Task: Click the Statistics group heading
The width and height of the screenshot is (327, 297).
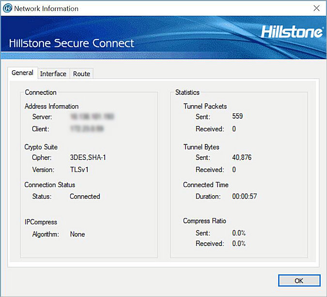Action: pyautogui.click(x=187, y=92)
